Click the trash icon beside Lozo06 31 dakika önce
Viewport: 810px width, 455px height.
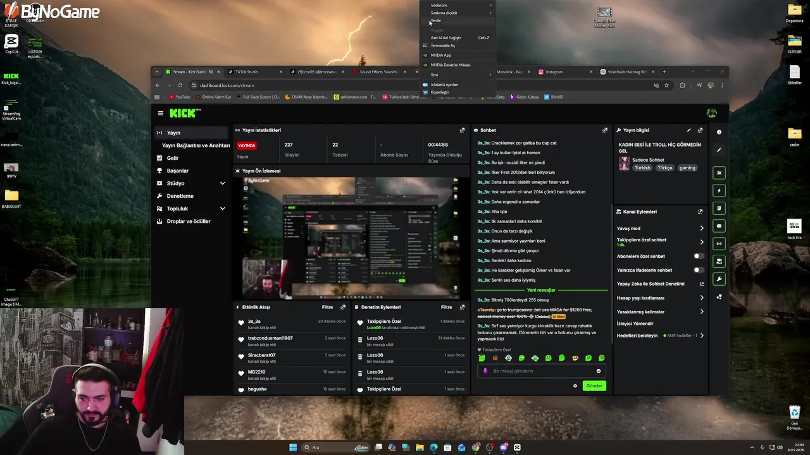point(360,340)
